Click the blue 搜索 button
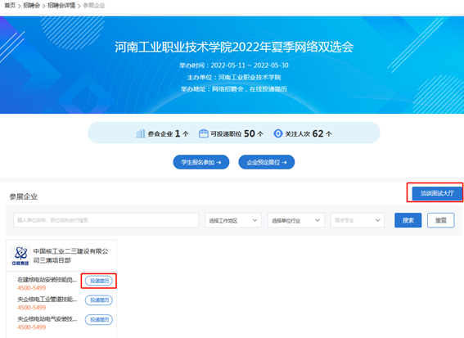464x338 pixels. tap(408, 220)
